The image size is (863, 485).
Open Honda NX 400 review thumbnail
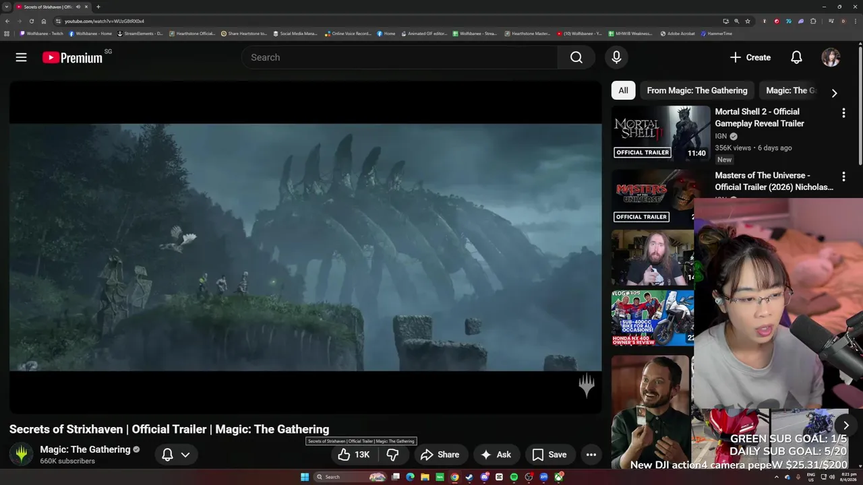[x=653, y=317]
